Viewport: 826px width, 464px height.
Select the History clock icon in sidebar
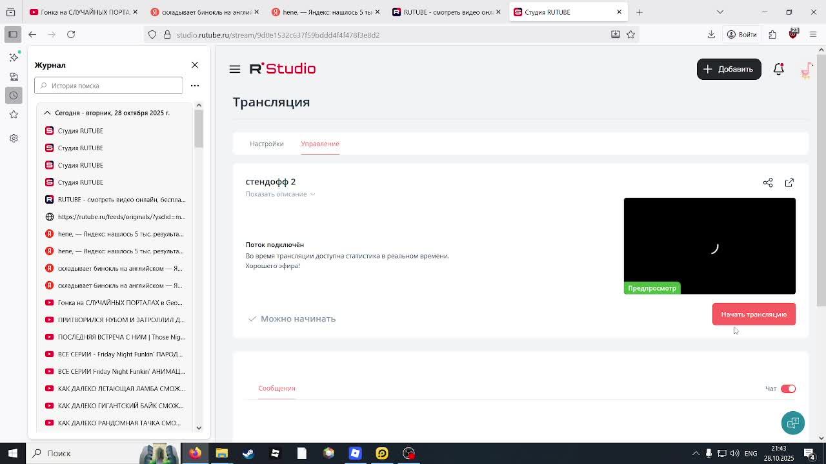(x=14, y=95)
